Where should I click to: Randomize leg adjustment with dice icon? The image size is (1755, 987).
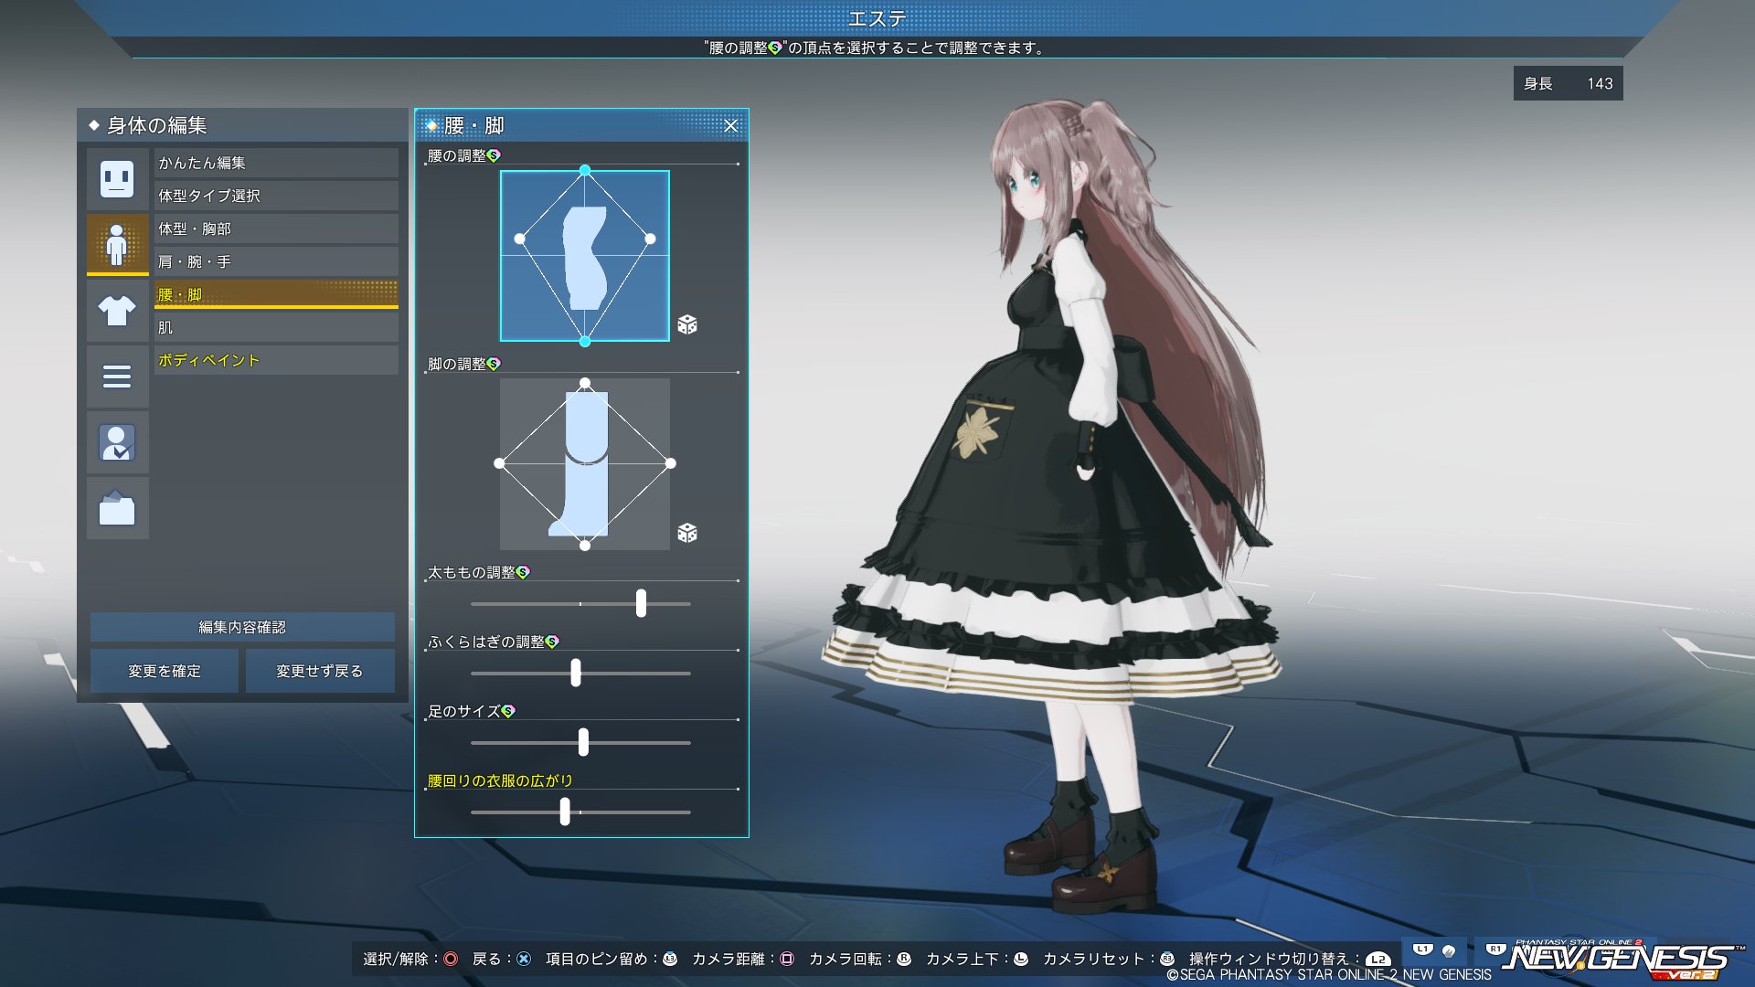pyautogui.click(x=687, y=533)
